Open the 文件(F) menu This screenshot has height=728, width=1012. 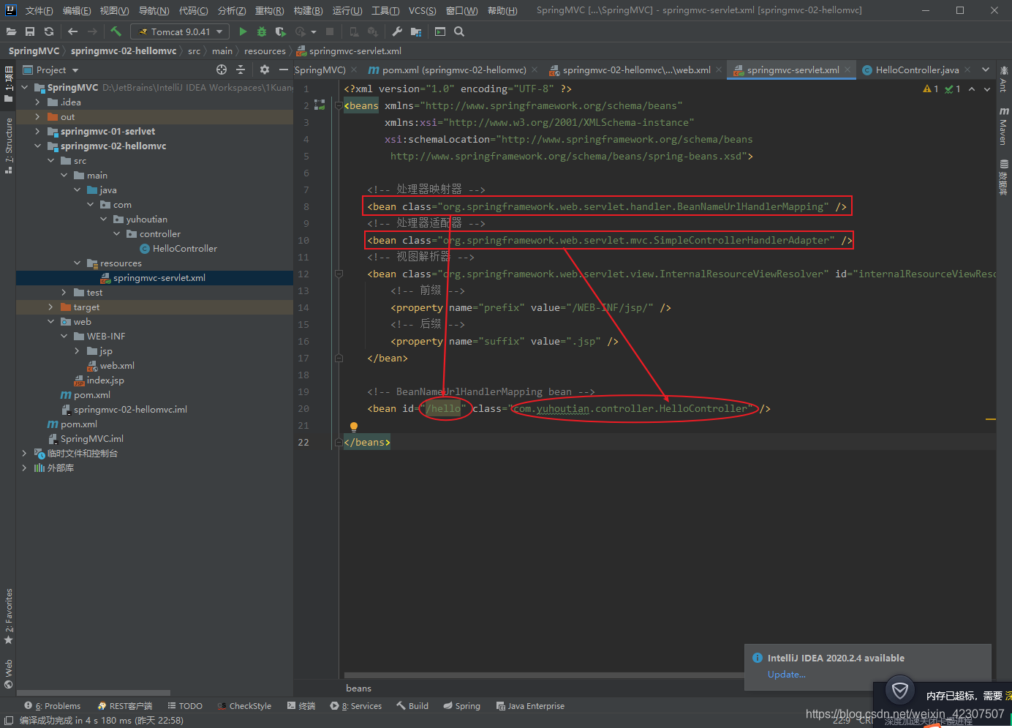coord(39,10)
